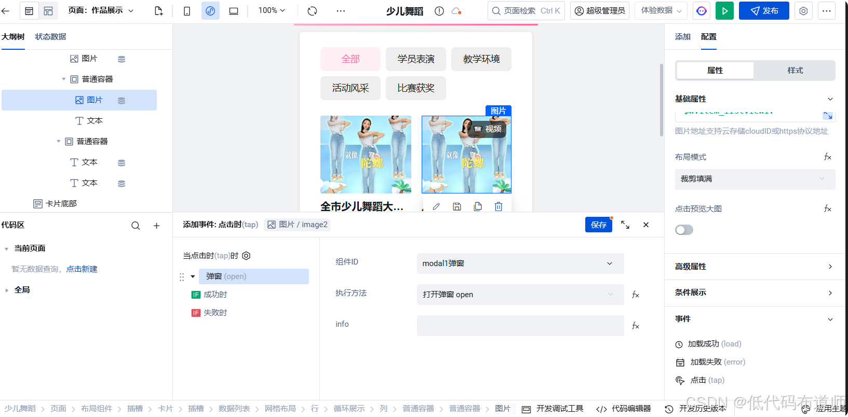Open the 体验数据 dropdown
Image resolution: width=848 pixels, height=417 pixels.
661,10
